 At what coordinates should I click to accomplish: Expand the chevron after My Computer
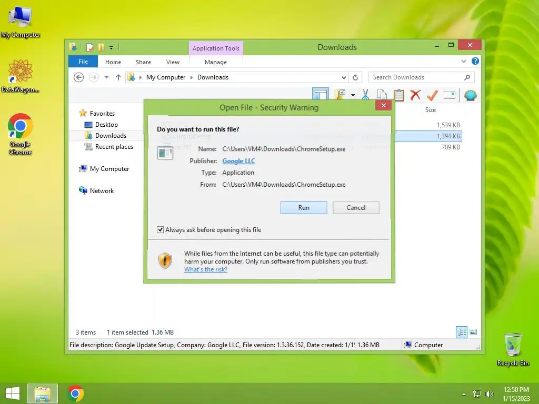click(x=192, y=77)
